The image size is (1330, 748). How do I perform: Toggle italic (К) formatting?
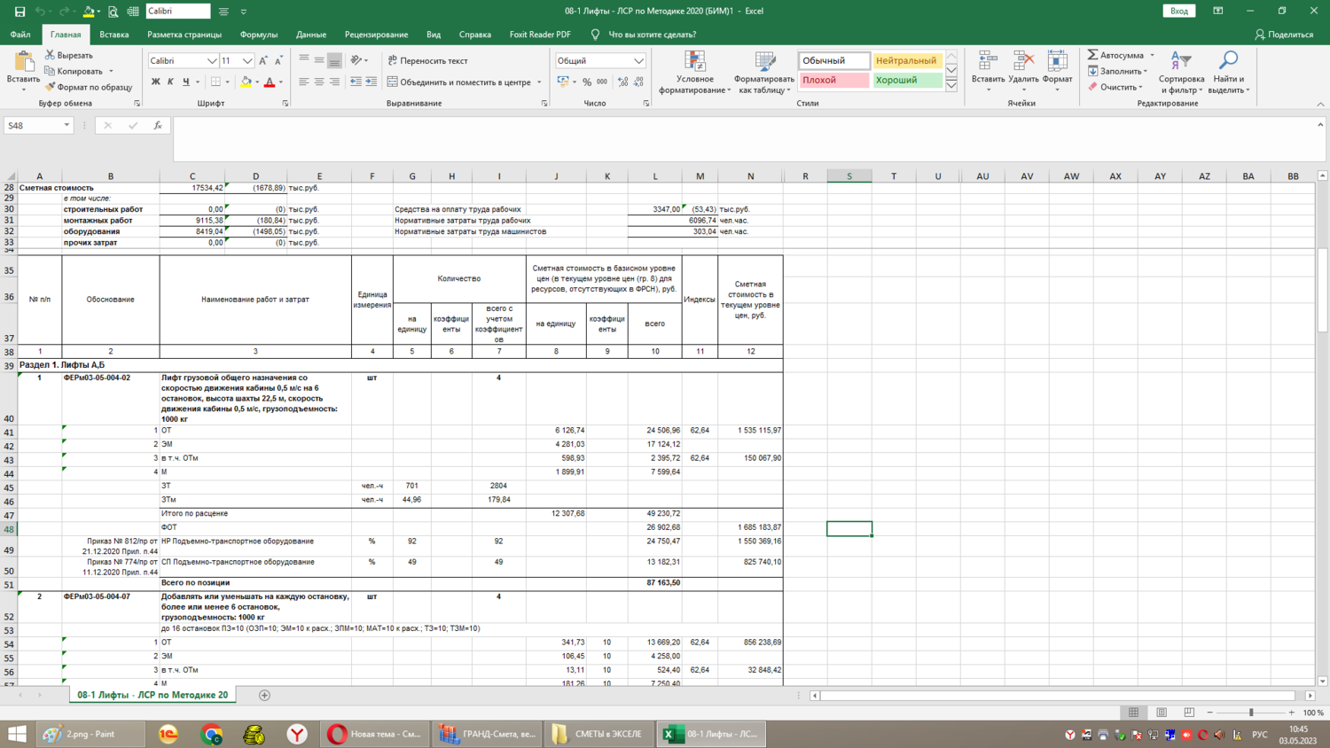click(170, 82)
